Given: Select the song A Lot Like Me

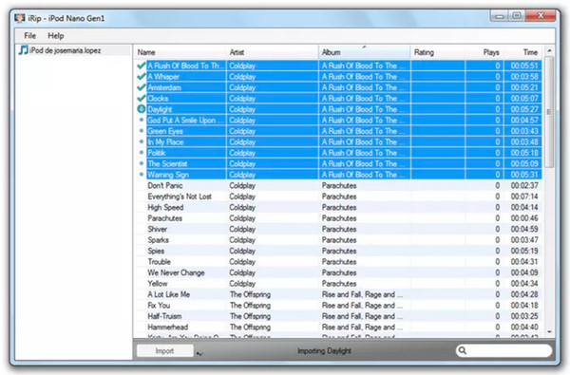Looking at the screenshot, I should coord(169,294).
